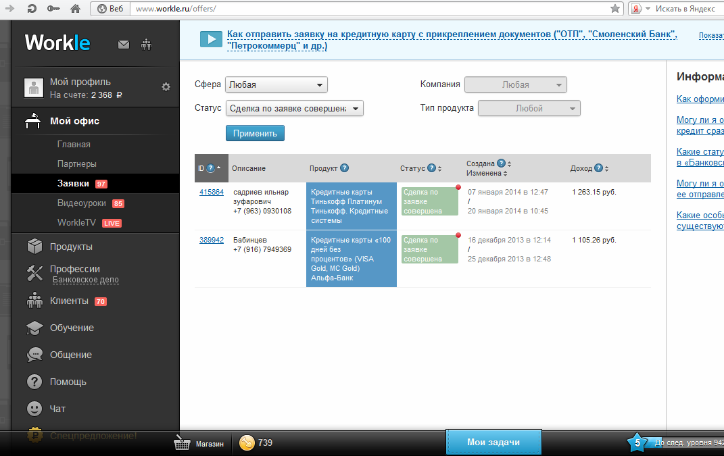Sort by Создана date arrows

[509, 163]
